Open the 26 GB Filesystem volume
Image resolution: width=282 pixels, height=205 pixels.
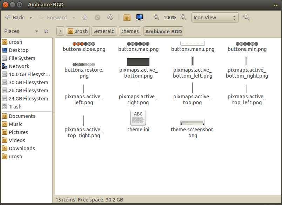click(x=27, y=91)
